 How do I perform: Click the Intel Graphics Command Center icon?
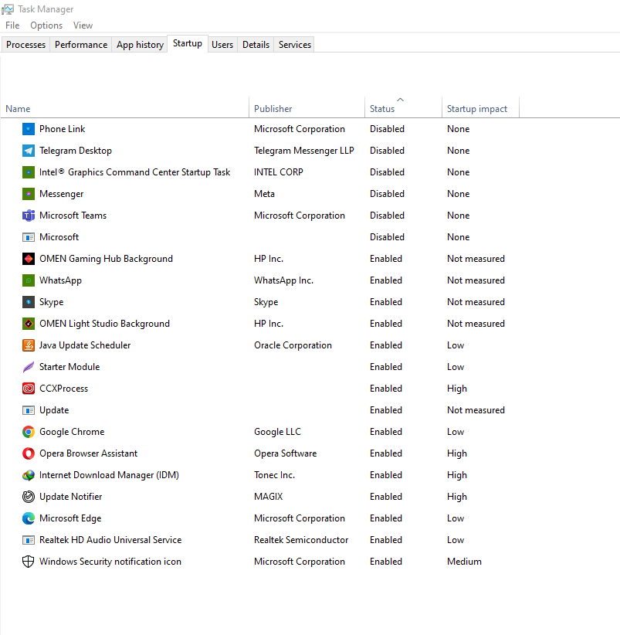click(x=29, y=172)
